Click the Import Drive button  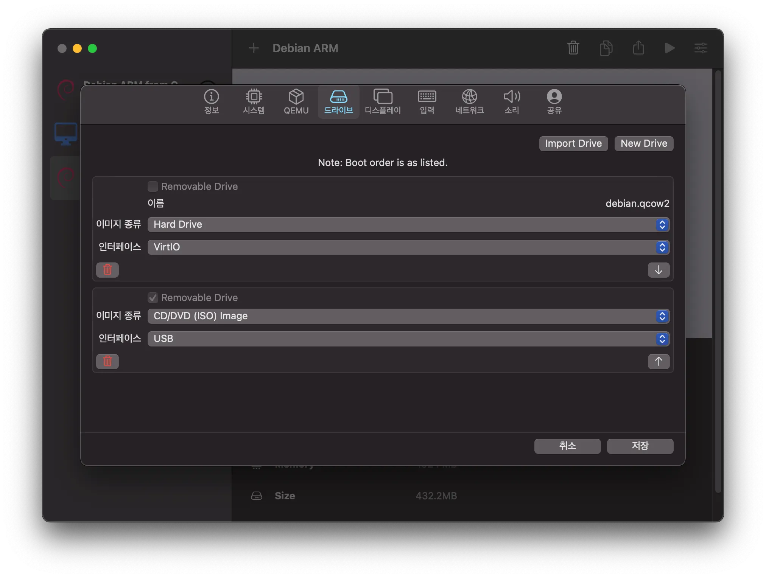point(573,144)
